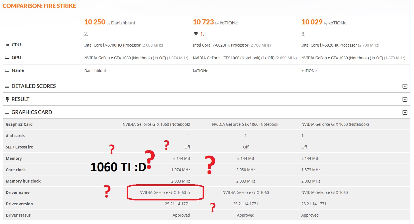The width and height of the screenshot is (414, 224).
Task: Select the GPU entry showing 2 050 MHz
Action: (x=245, y=58)
